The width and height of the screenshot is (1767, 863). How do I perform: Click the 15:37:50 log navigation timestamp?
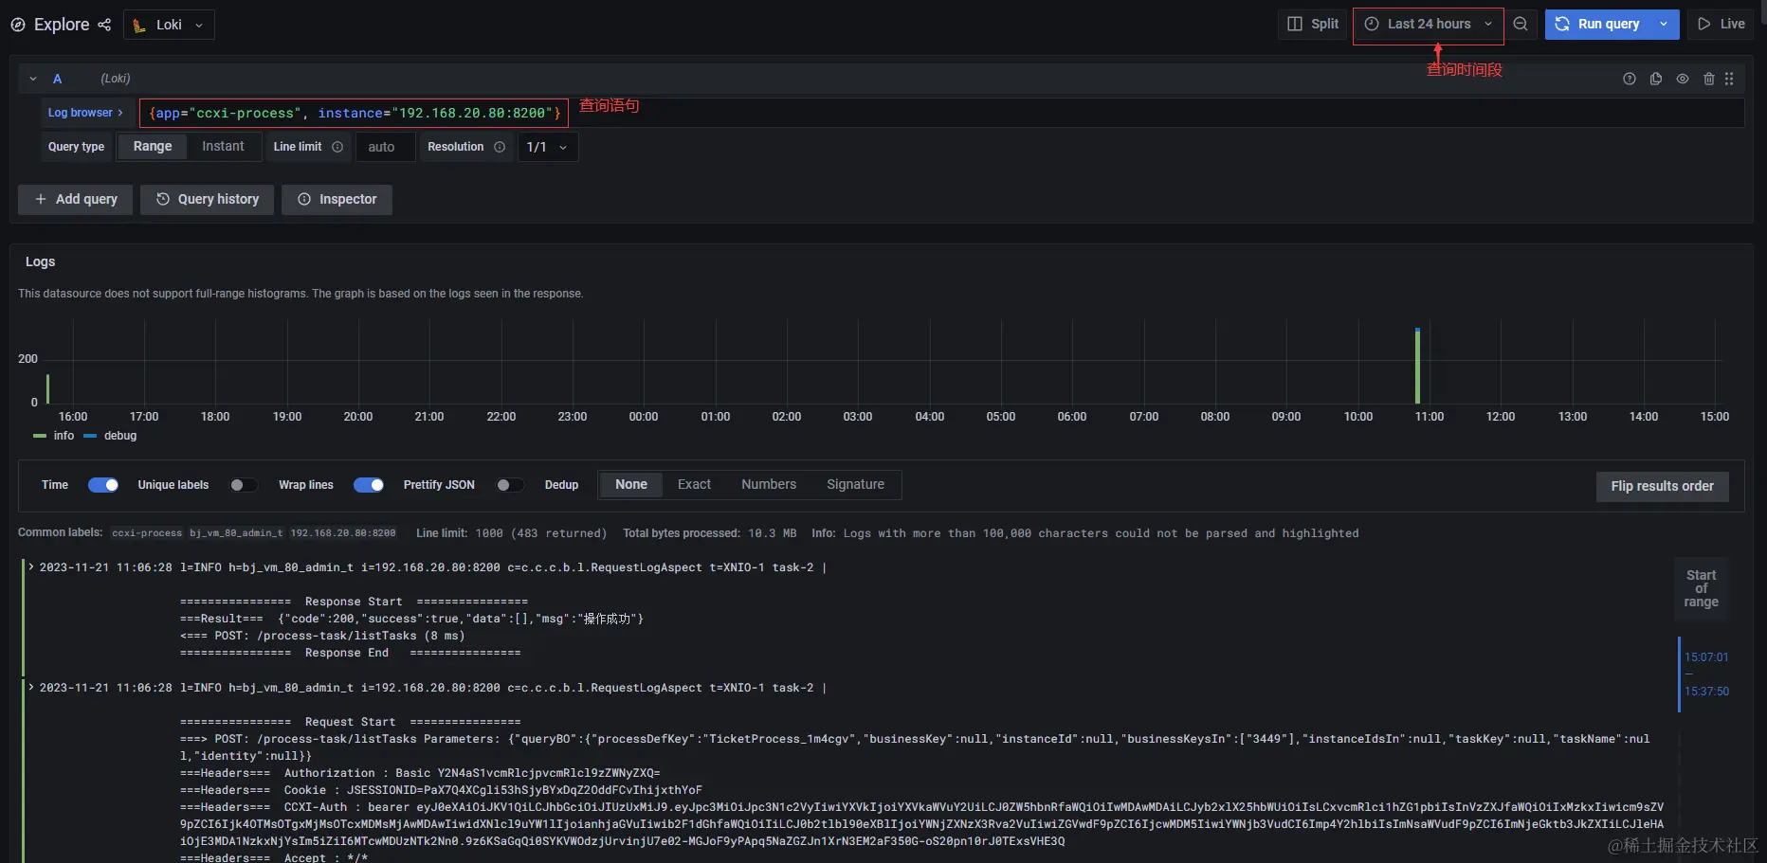click(1706, 692)
